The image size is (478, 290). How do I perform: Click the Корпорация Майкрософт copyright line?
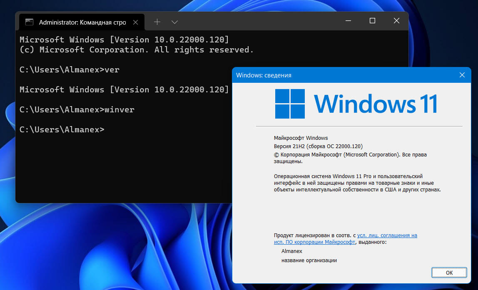pos(350,158)
